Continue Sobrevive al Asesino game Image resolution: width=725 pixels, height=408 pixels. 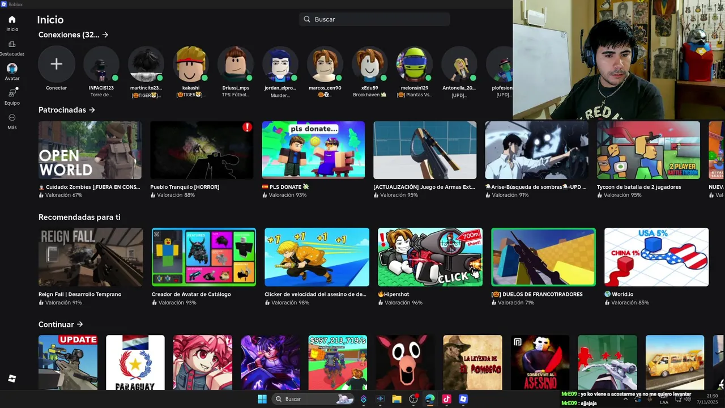[x=540, y=362]
